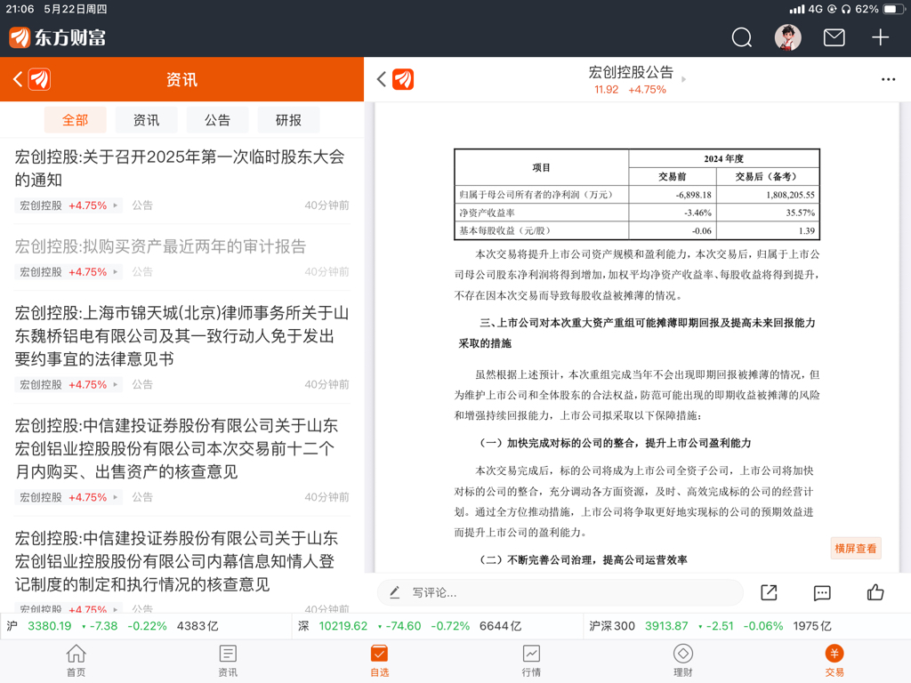The image size is (911, 683).
Task: Open the user profile avatar
Action: point(788,37)
